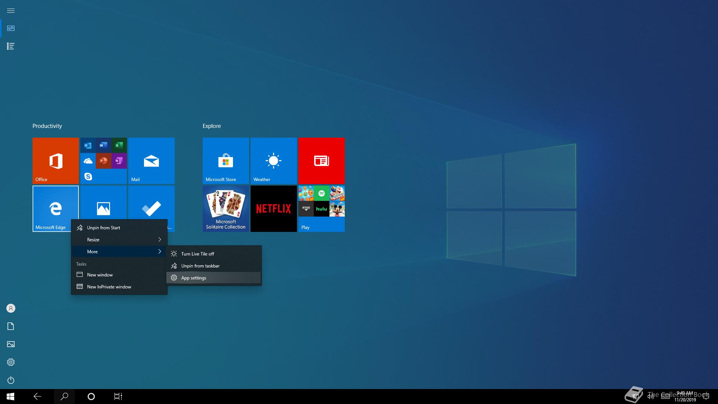Image resolution: width=718 pixels, height=404 pixels.
Task: Open Cortana from the taskbar
Action: [x=91, y=397]
